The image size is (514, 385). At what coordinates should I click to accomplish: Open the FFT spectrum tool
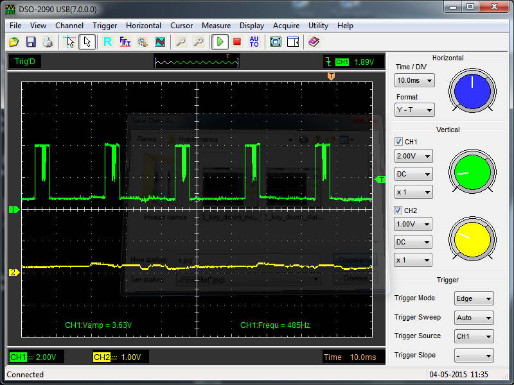(125, 42)
